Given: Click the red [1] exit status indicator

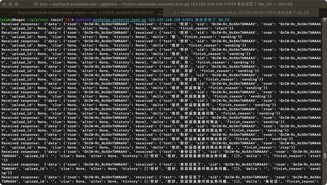Looking at the screenshot, I should [69, 20].
